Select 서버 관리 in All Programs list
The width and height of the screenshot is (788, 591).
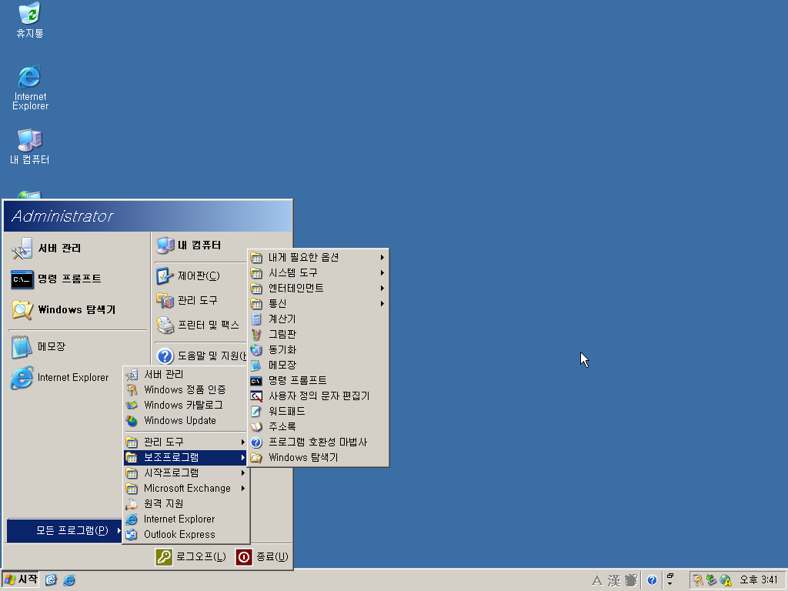pyautogui.click(x=186, y=375)
